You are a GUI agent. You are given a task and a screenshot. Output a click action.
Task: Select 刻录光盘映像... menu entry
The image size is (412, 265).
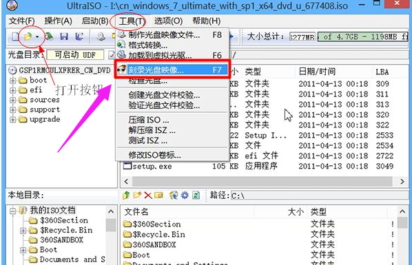(172, 70)
